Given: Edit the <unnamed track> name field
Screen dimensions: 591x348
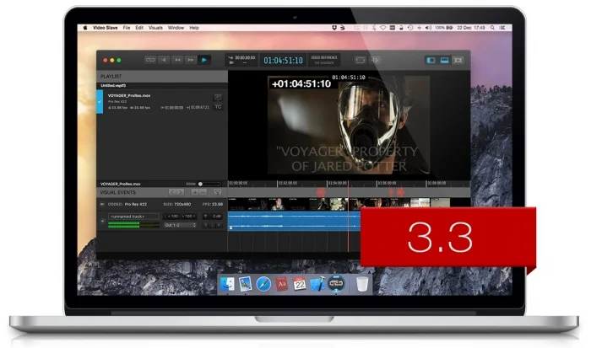Looking at the screenshot, I should coord(133,217).
